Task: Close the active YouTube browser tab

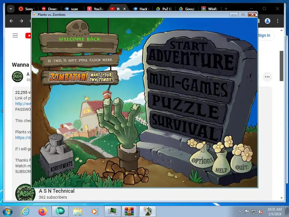Action: point(124,9)
